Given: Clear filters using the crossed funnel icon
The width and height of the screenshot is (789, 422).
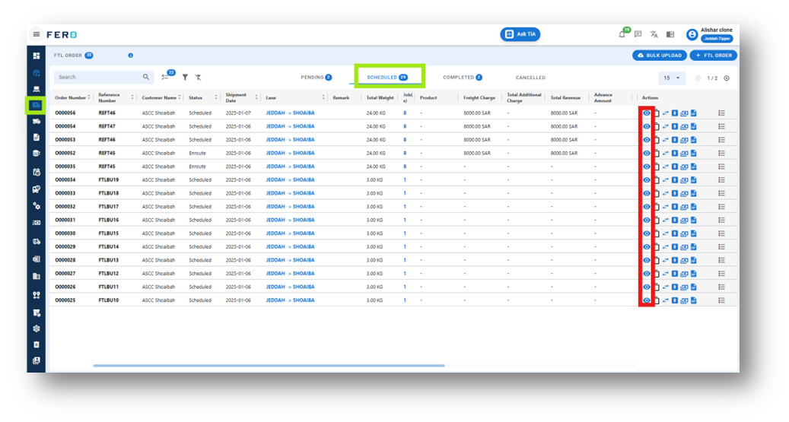Looking at the screenshot, I should (x=199, y=78).
